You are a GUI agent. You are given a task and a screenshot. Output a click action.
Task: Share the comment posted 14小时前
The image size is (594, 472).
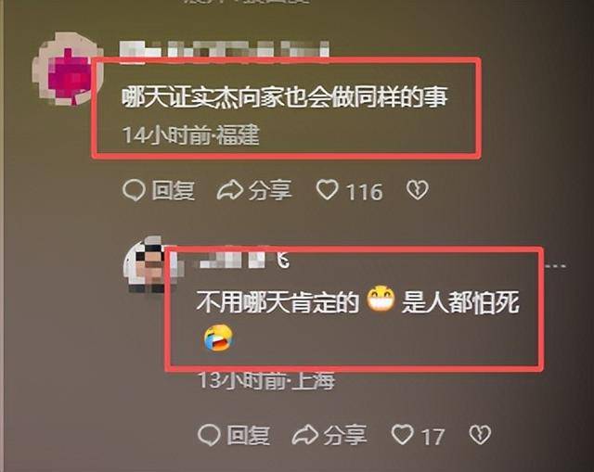click(x=254, y=190)
